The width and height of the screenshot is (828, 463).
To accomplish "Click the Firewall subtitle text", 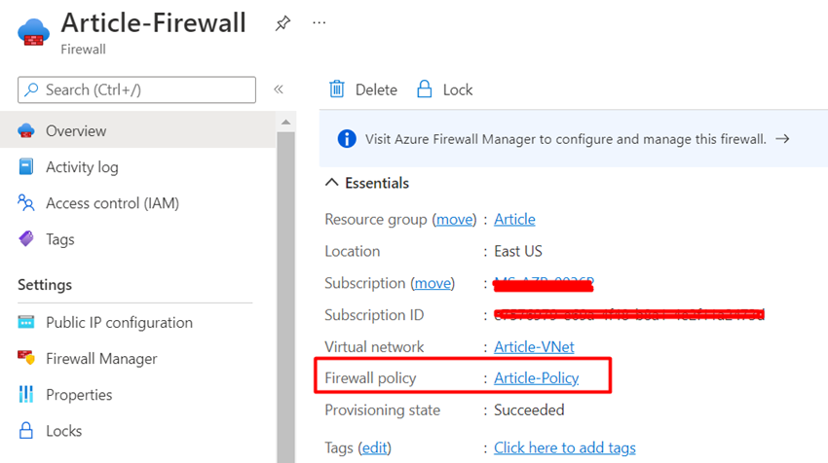I will 83,49.
